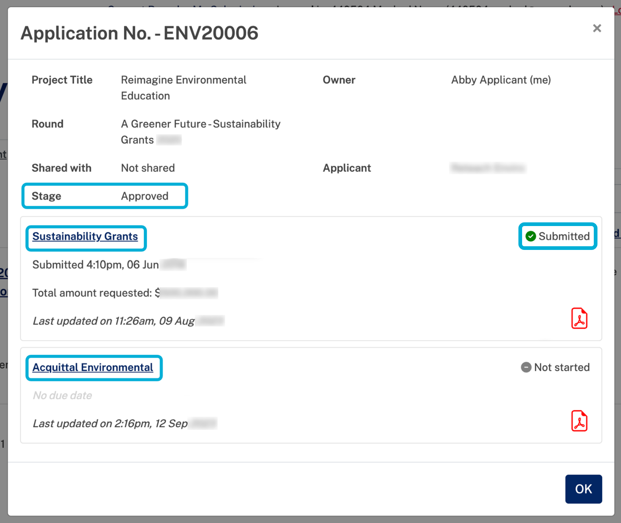Click the Not started label text
The image size is (621, 523).
pos(562,367)
